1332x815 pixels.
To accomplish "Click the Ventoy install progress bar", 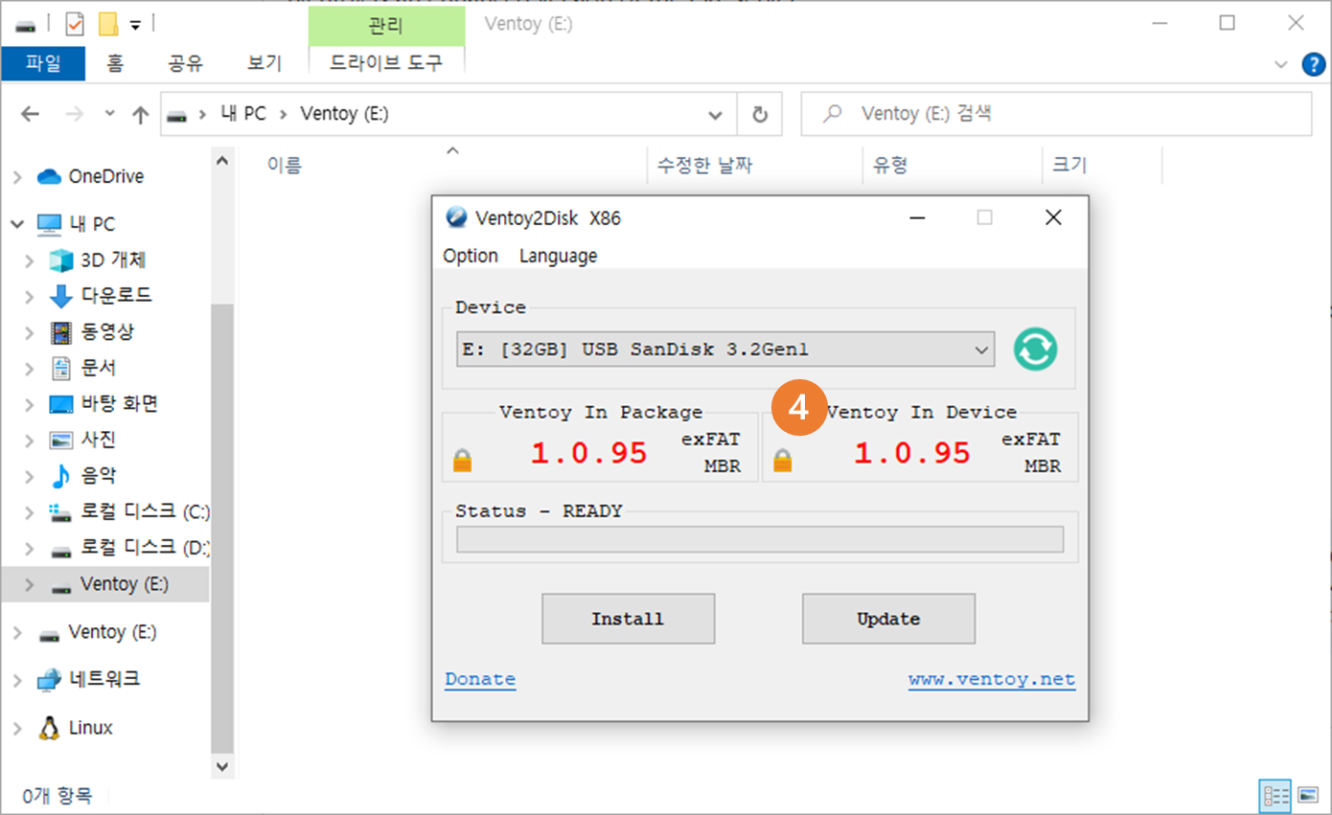I will (x=760, y=539).
